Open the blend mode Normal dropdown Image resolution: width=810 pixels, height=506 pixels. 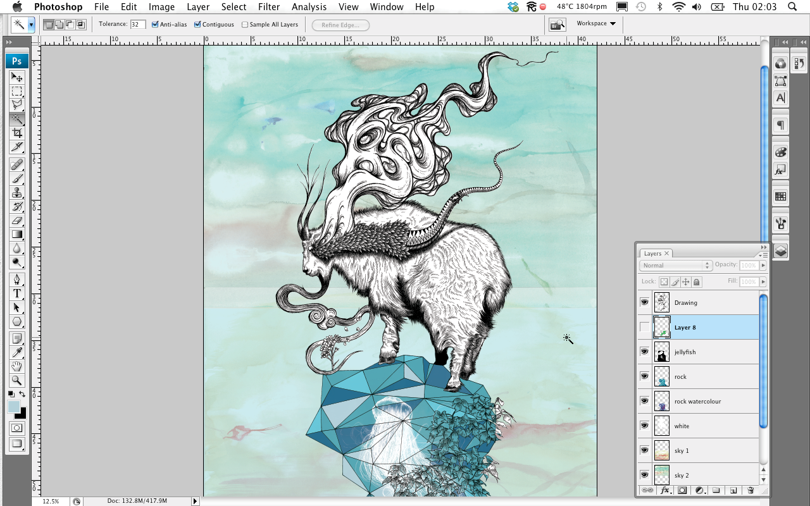pyautogui.click(x=676, y=266)
